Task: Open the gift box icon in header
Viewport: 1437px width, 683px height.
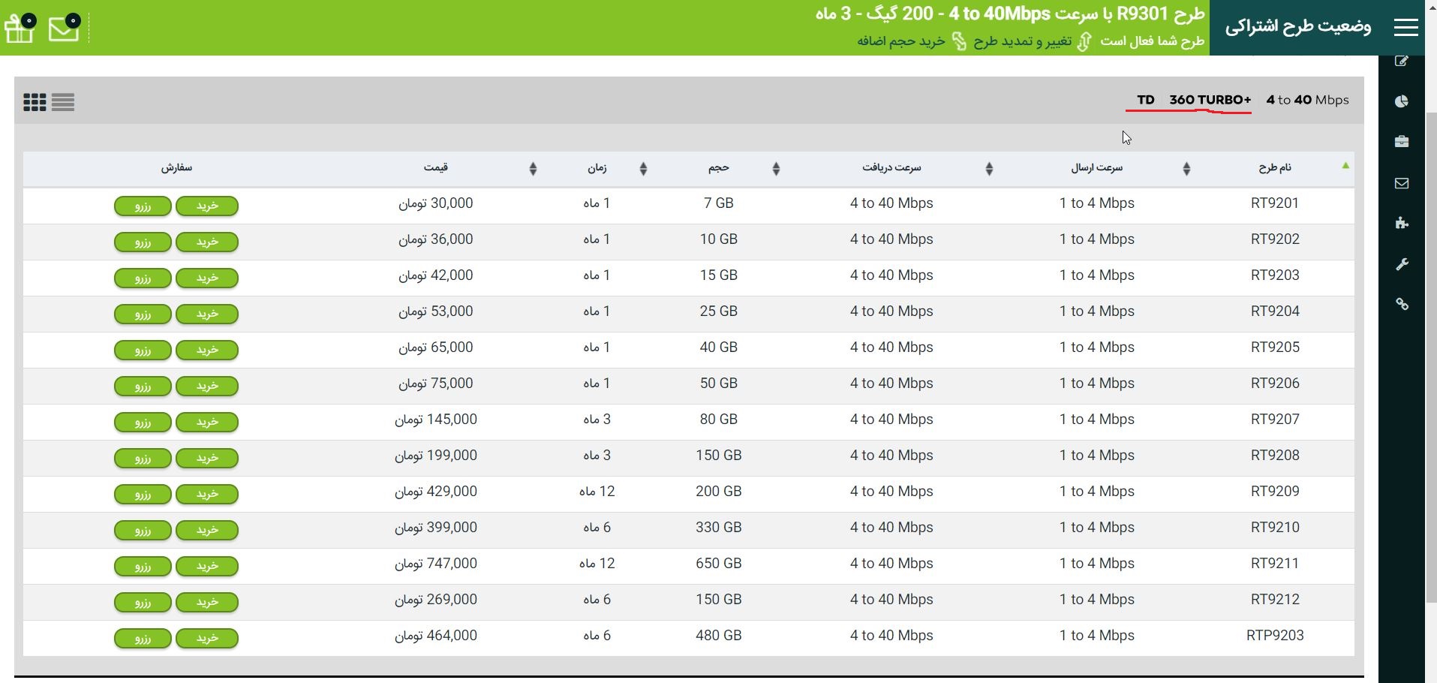Action: coord(20,28)
